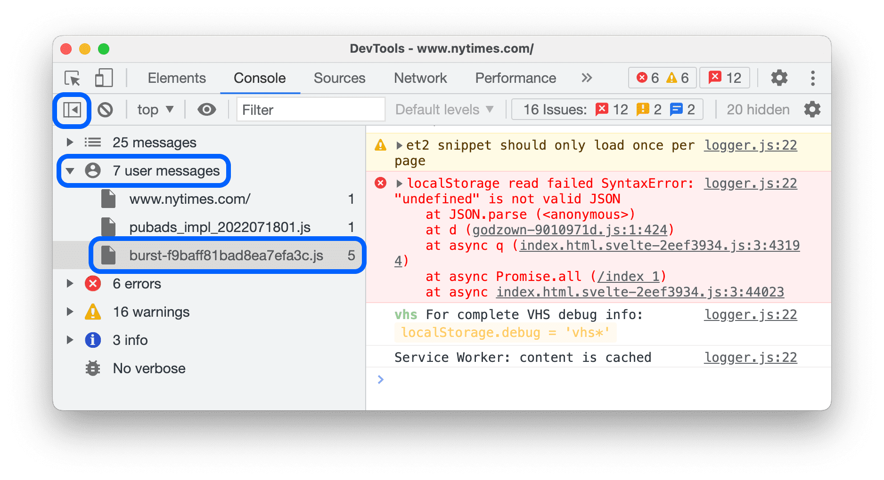Screen dimensions: 884x480
Task: Create a live expression with the eye icon
Action: point(206,109)
